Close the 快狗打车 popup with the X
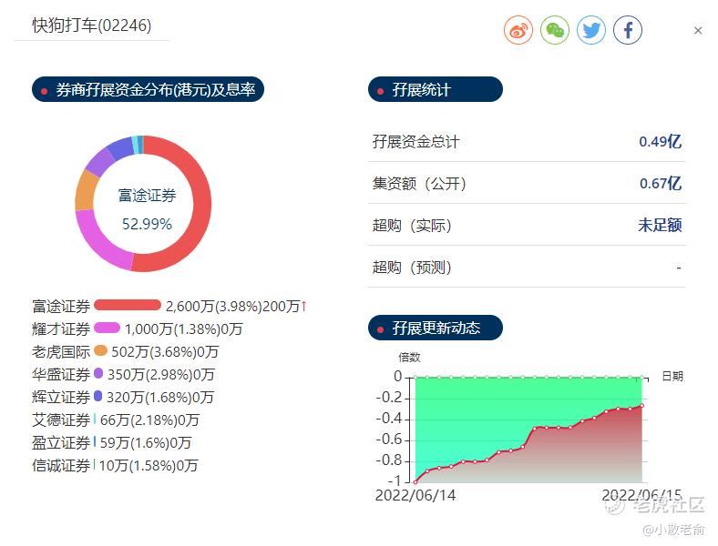The height and width of the screenshot is (546, 718). [698, 31]
